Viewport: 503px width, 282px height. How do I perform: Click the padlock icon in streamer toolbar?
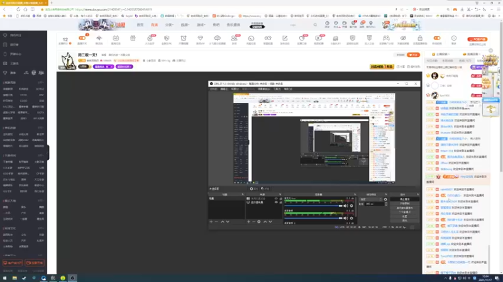point(420,39)
